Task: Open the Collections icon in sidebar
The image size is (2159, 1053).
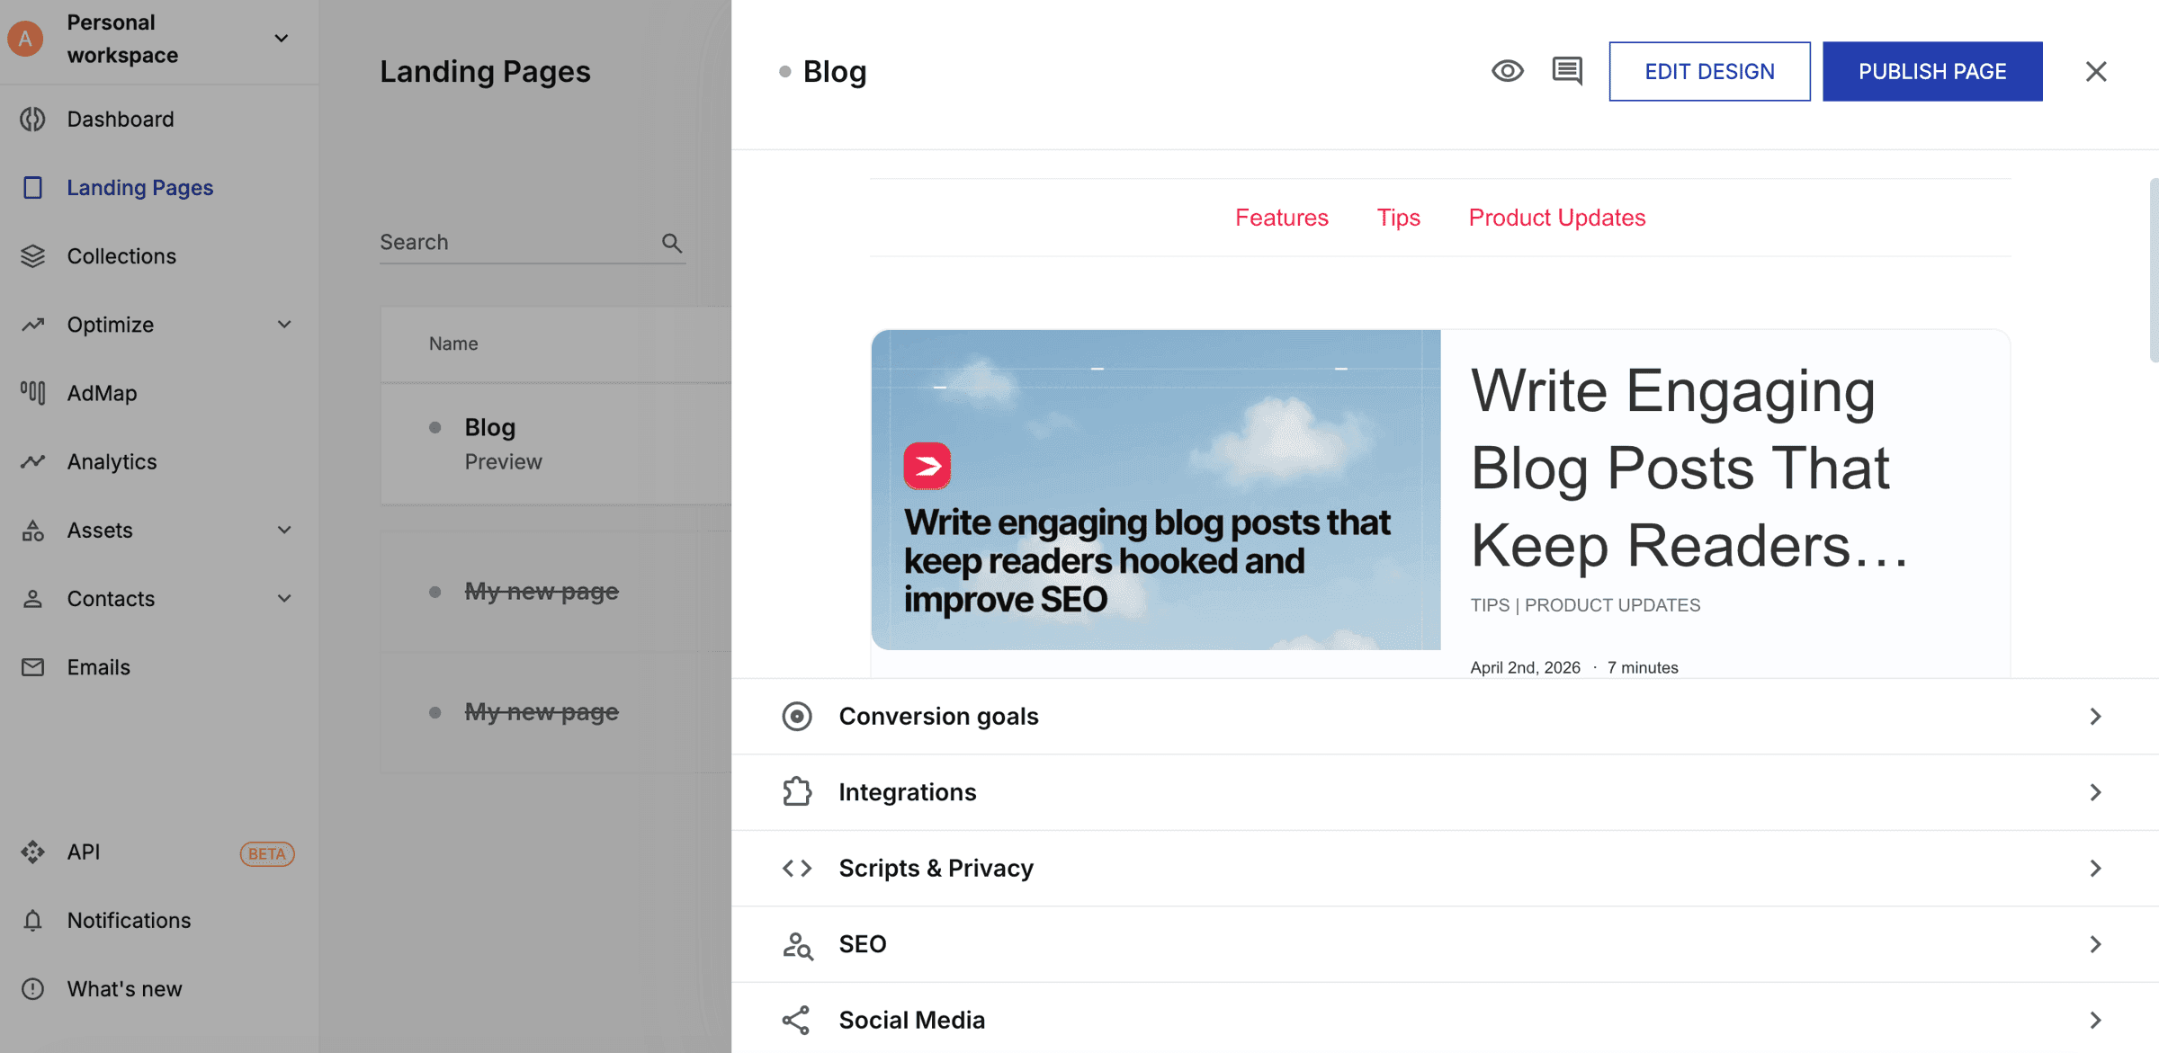Action: point(32,256)
